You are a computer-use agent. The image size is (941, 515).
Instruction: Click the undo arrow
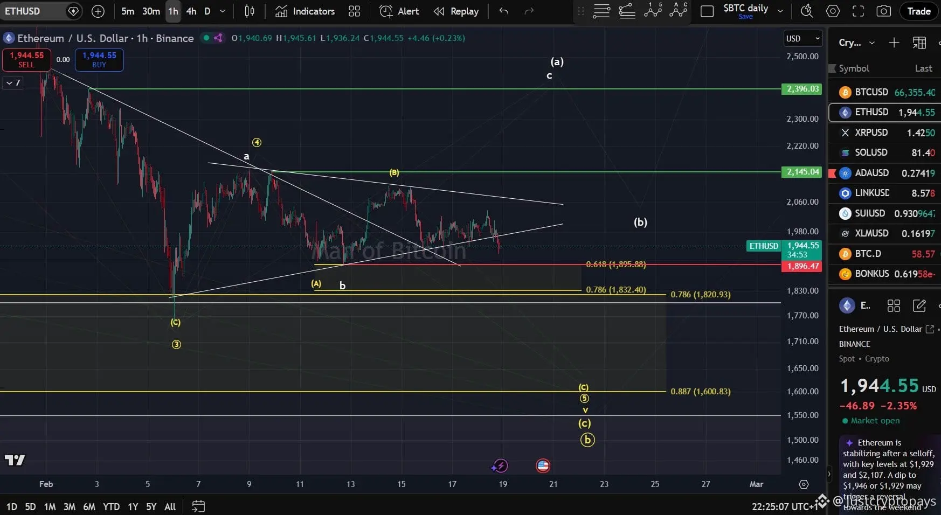[504, 11]
